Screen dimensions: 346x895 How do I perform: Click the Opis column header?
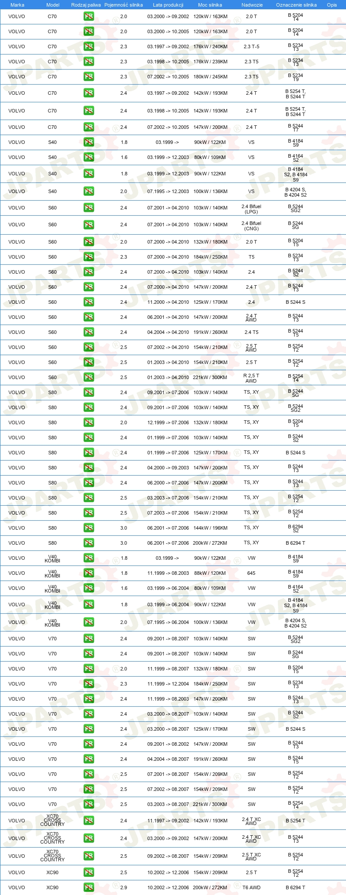pyautogui.click(x=332, y=5)
